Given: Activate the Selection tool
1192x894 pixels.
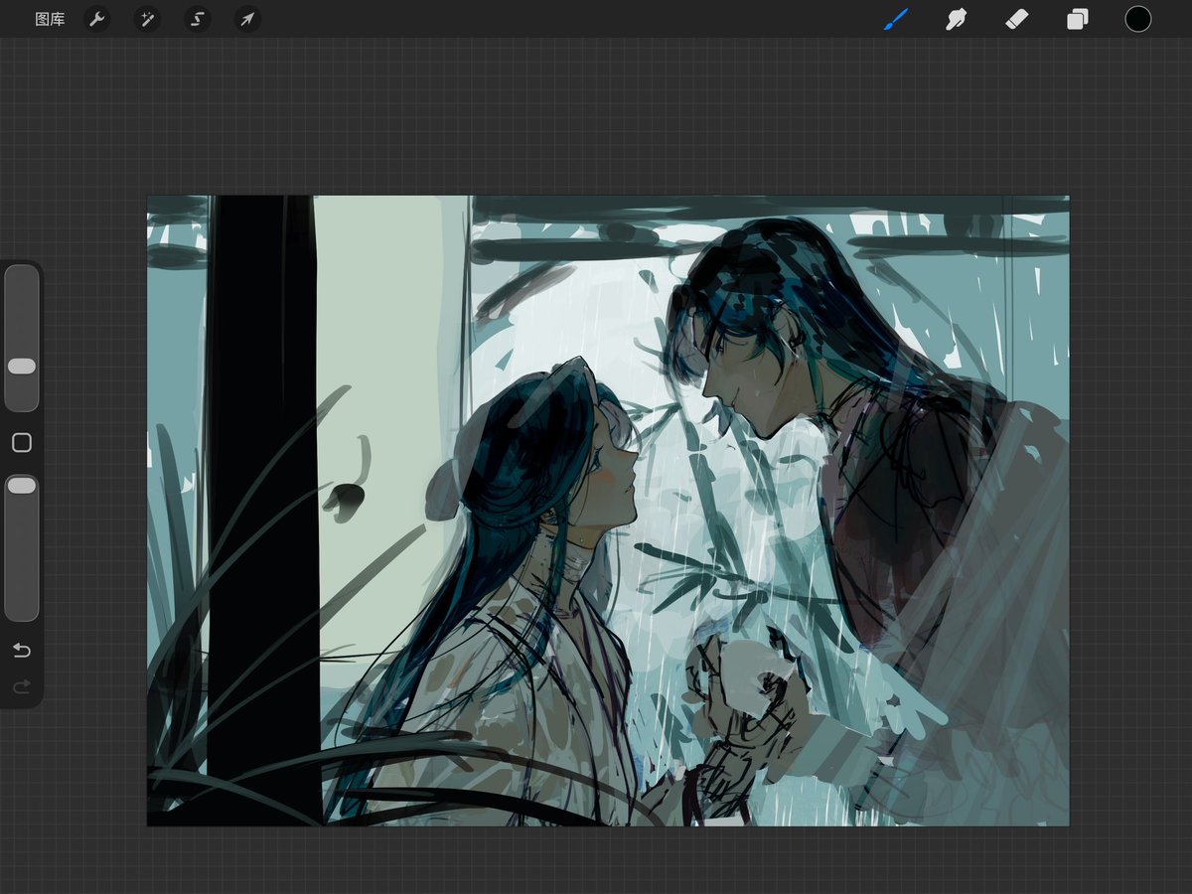Looking at the screenshot, I should 198,19.
